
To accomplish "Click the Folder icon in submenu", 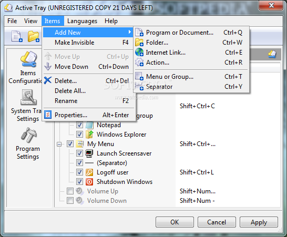I will pos(139,43).
